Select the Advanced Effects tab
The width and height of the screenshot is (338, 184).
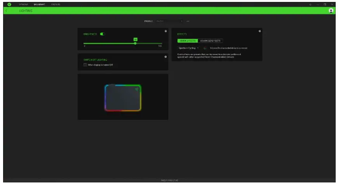(210, 41)
